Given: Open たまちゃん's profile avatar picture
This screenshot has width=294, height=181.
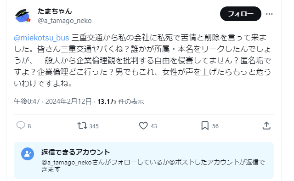Looking at the screenshot, I should [x=23, y=16].
